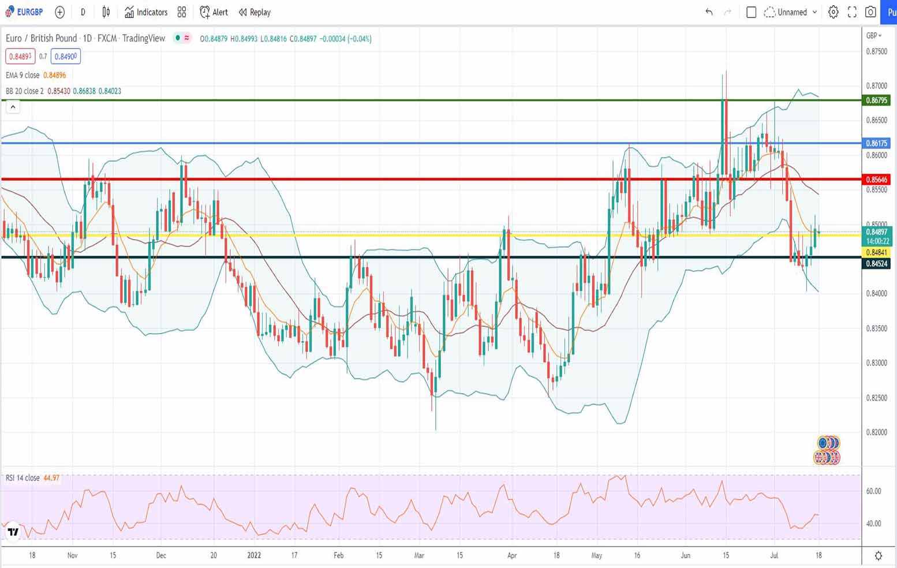Toggle the market status indicator pill

(x=182, y=38)
